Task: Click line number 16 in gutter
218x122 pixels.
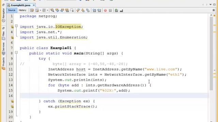Action: pos(11,96)
